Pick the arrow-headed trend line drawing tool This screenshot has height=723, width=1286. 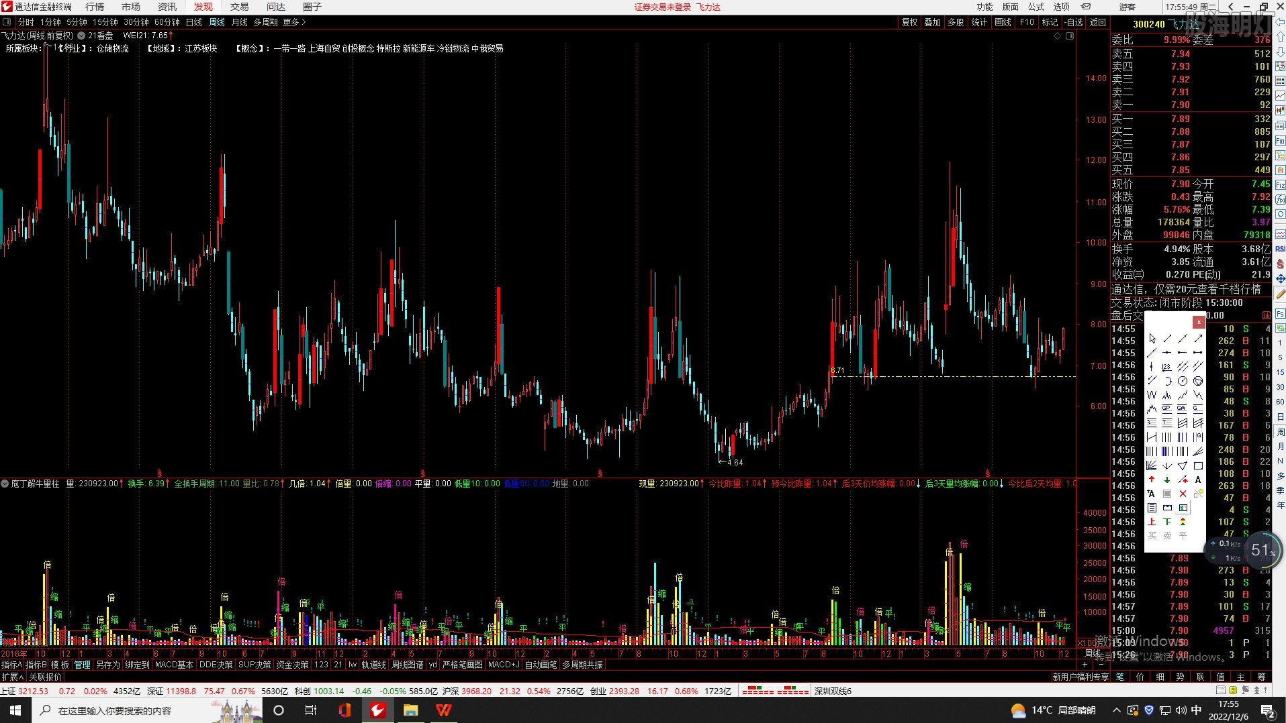(x=1198, y=338)
